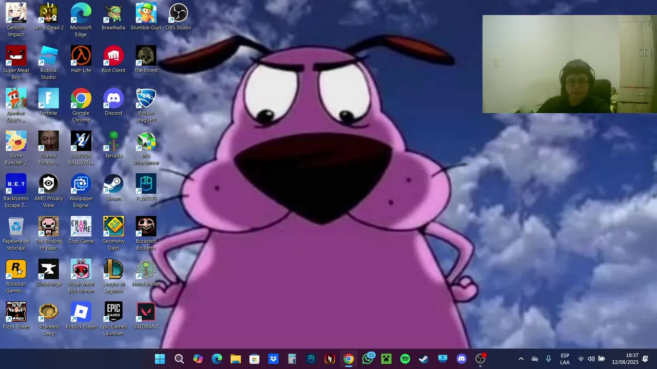Select the Wallpaper Engine desktop icon
The image size is (657, 369).
(81, 191)
